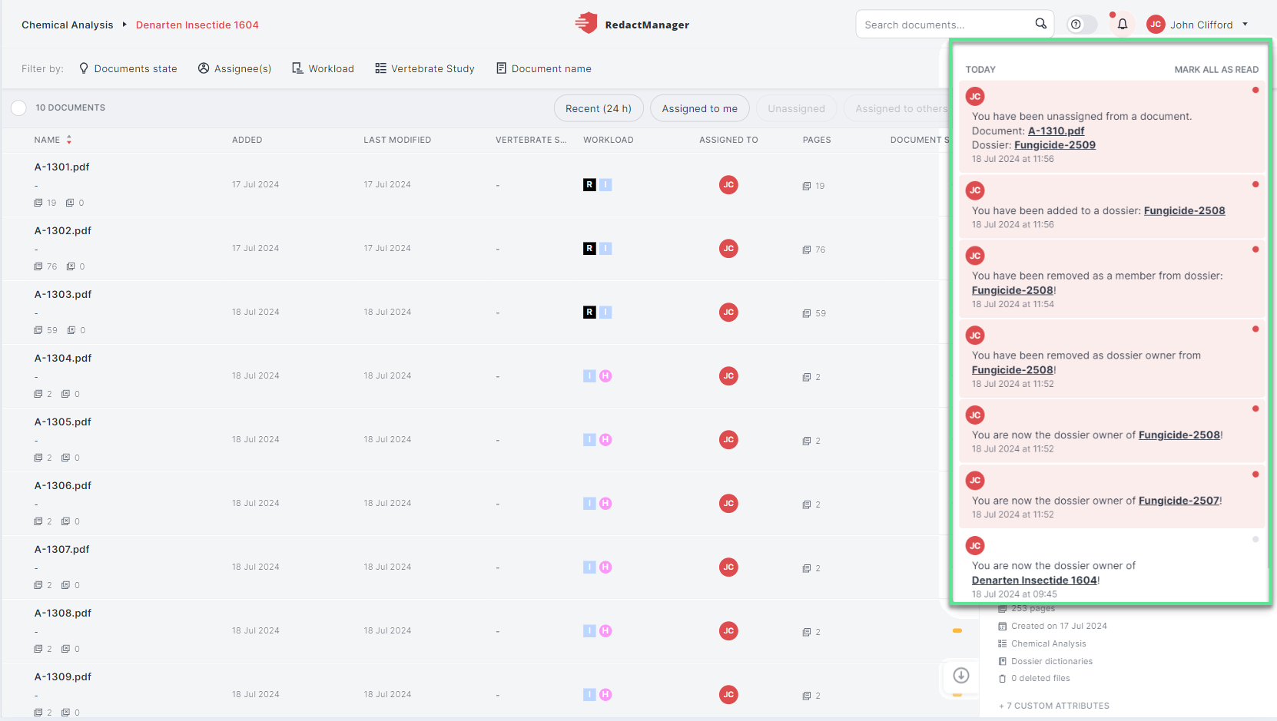Open Fungicide-2508 link in added-to-dossier notification
This screenshot has width=1277, height=721.
click(1185, 210)
